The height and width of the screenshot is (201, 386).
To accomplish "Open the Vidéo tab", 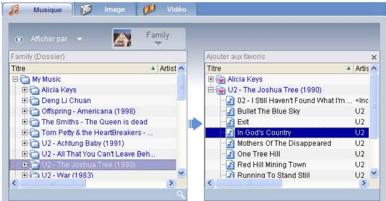I will tap(167, 9).
